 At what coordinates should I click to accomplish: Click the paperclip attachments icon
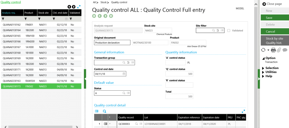[x=279, y=50]
